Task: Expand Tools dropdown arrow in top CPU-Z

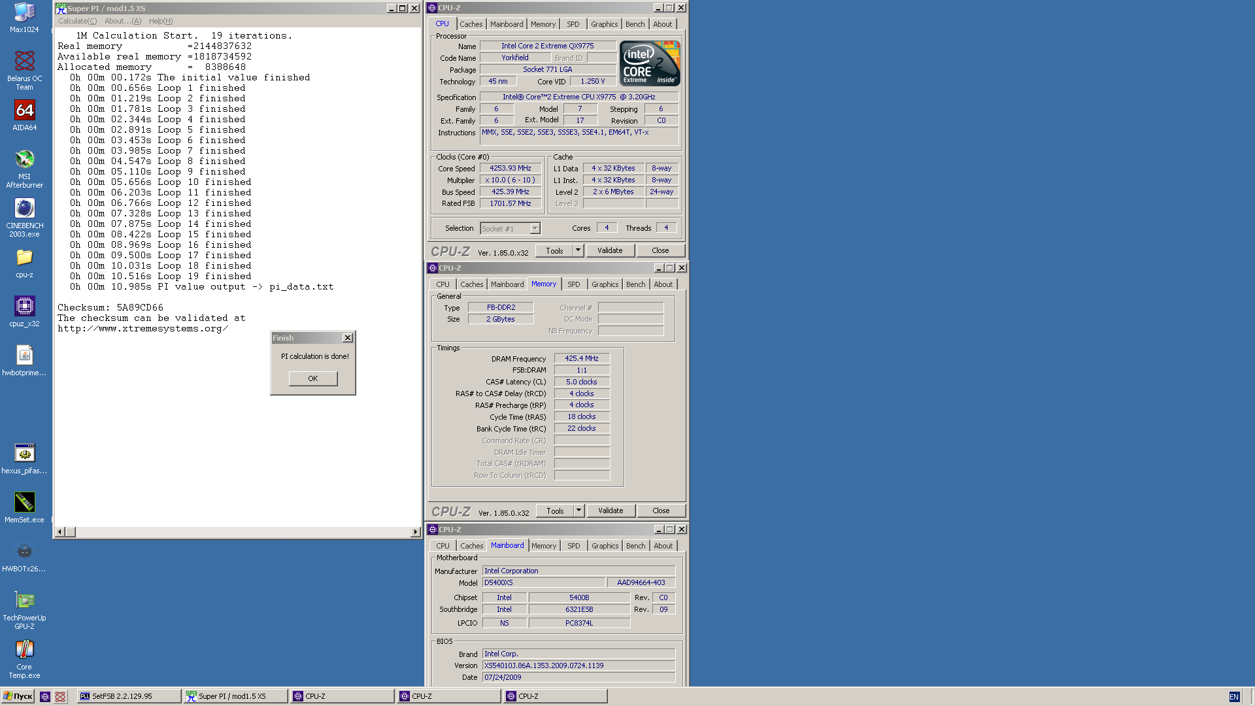Action: (578, 250)
